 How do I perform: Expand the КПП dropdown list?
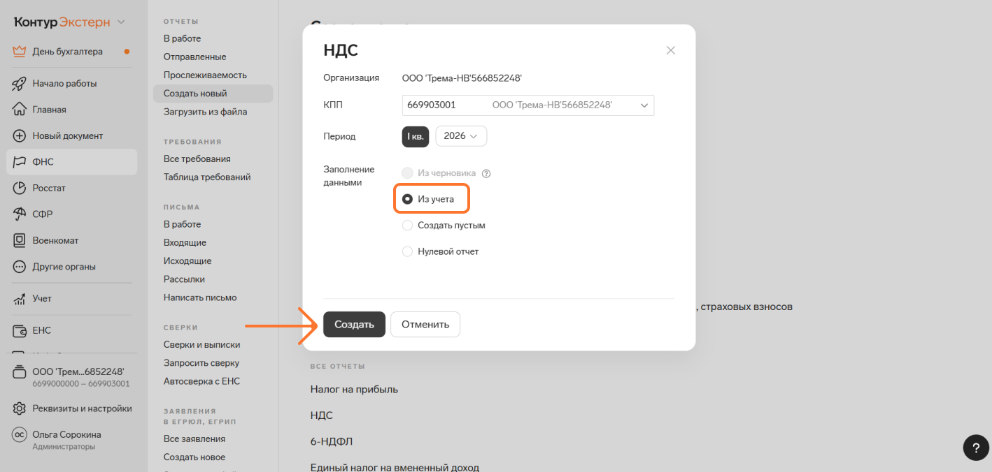point(644,105)
